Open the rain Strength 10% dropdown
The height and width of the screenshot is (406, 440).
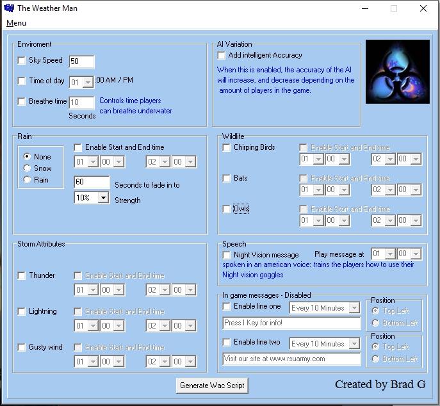(92, 198)
